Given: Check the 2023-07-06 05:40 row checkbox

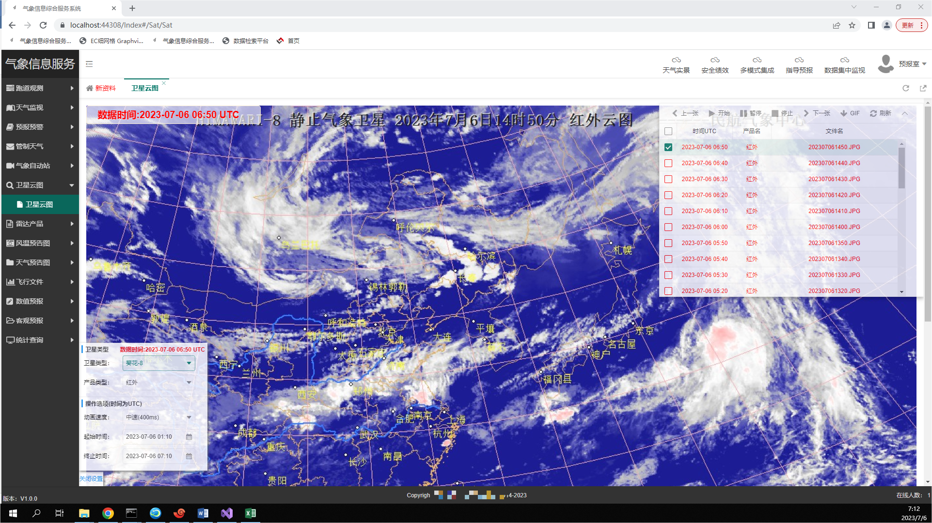Looking at the screenshot, I should [x=668, y=259].
